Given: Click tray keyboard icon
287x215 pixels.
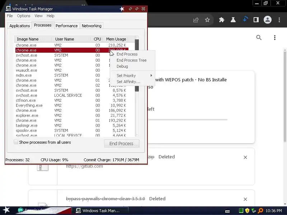Looking at the screenshot, I should click(x=227, y=211).
